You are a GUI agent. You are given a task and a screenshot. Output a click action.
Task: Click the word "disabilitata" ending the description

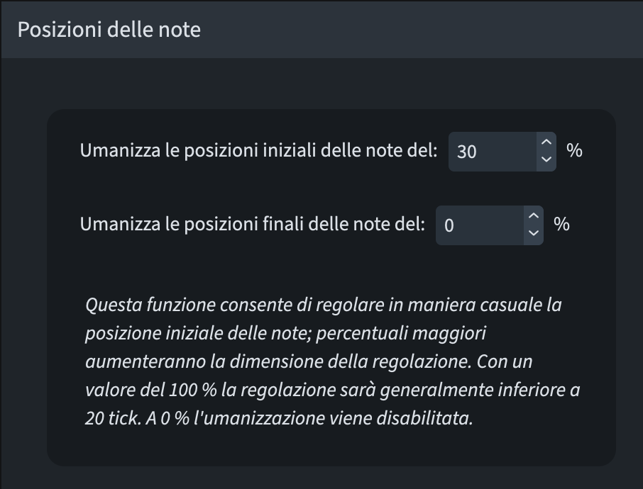pos(425,418)
